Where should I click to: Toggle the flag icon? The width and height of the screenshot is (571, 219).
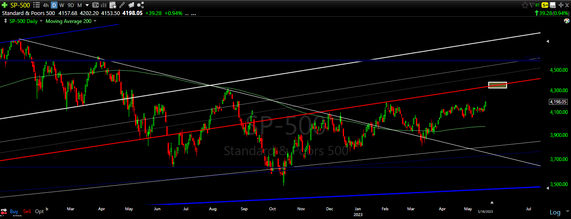point(532,5)
